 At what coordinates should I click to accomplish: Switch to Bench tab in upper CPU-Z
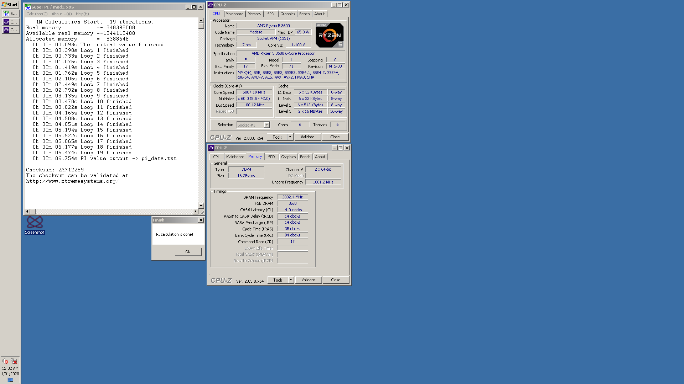pos(305,14)
